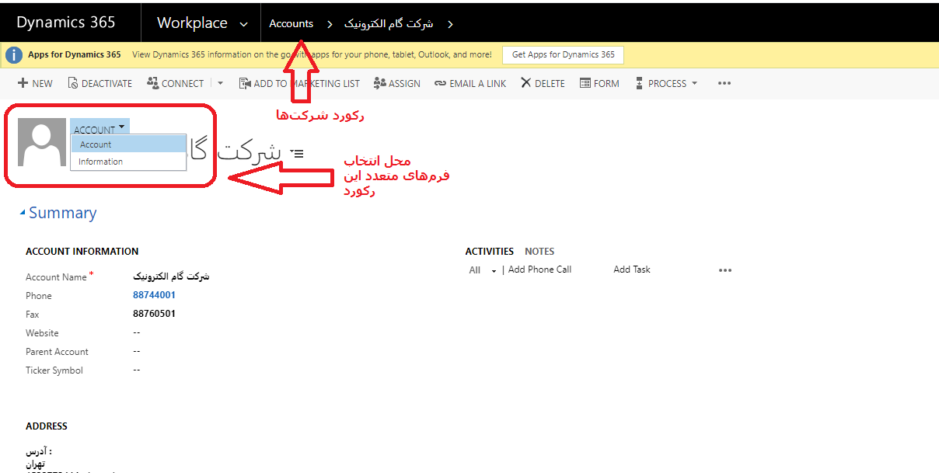This screenshot has height=473, width=939.
Task: Click the ASSIGN command label
Action: coord(404,83)
